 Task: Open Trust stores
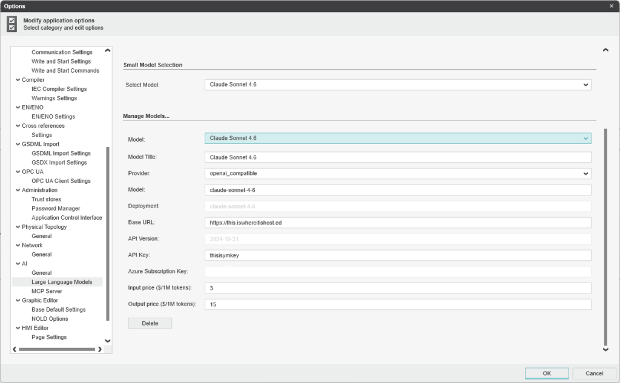click(46, 199)
